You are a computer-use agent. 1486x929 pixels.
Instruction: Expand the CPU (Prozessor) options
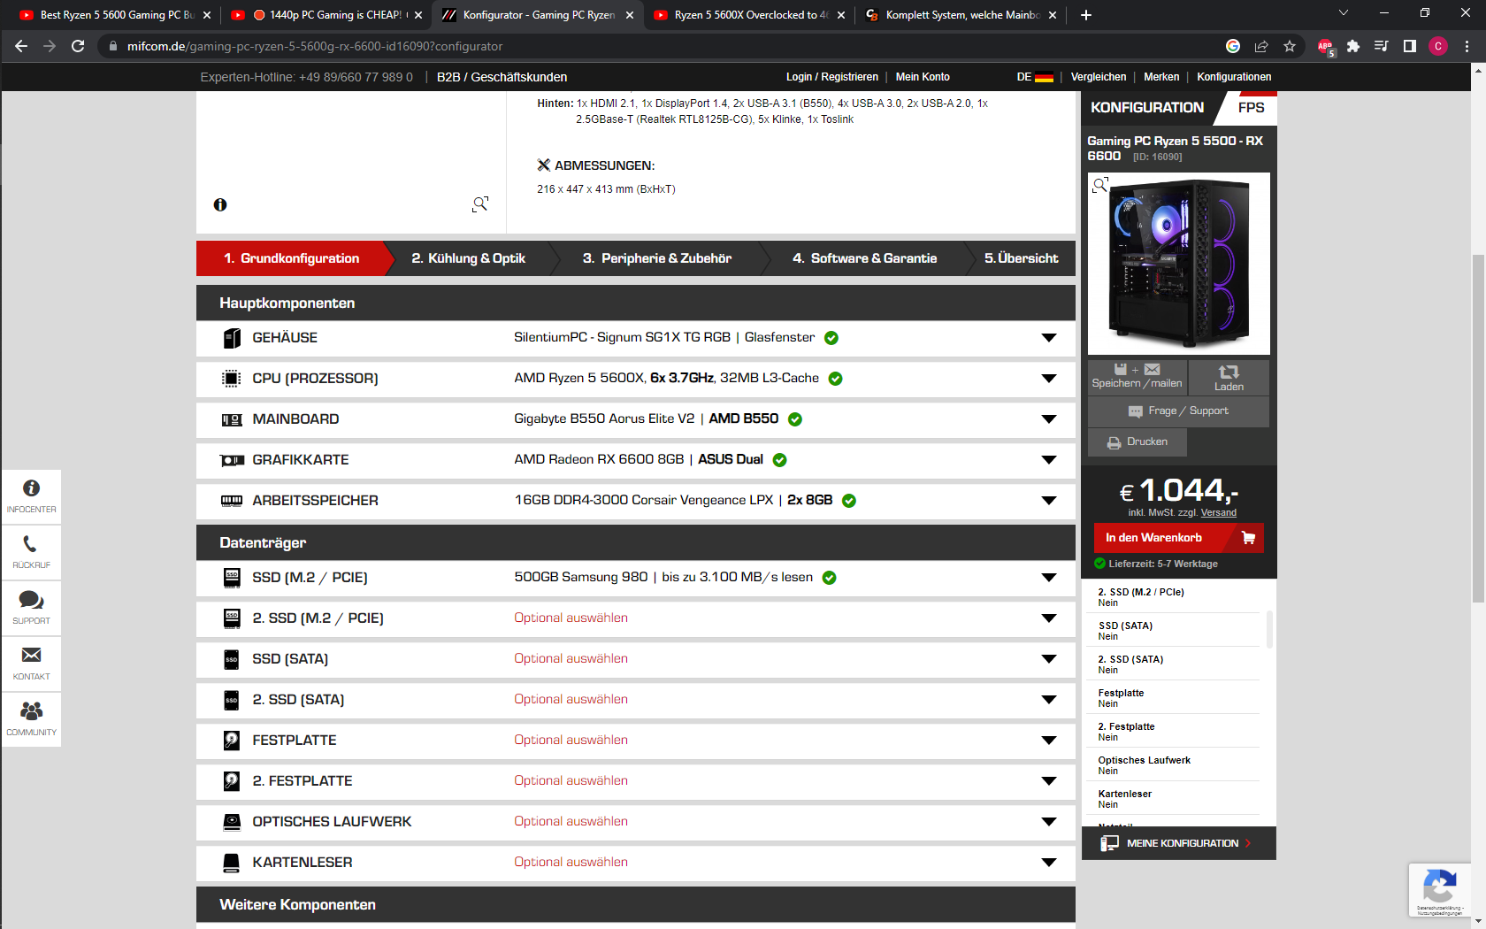[x=1049, y=379]
